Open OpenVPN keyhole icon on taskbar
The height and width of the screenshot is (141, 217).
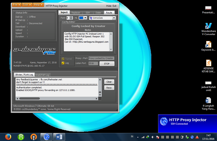coord(34,137)
